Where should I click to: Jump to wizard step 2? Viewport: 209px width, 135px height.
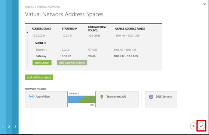[9, 127]
